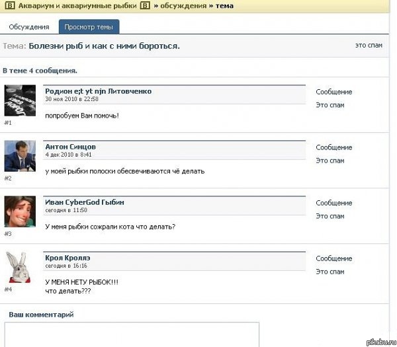Open Иван CyberGod Гыбин's avatar

(20, 212)
